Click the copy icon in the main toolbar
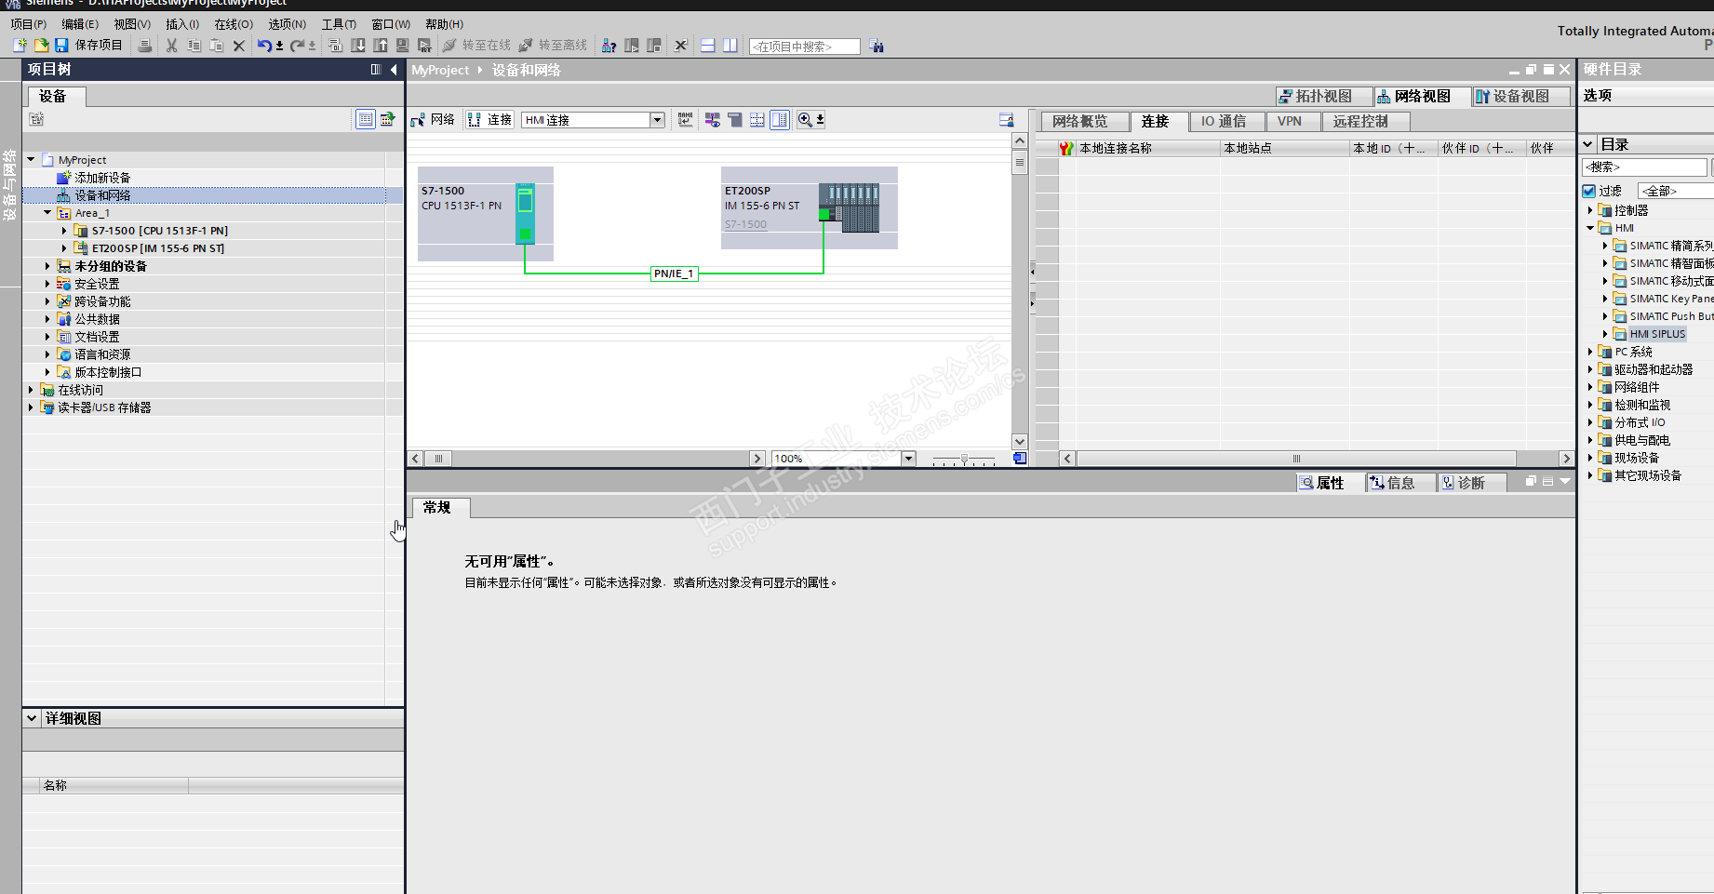The height and width of the screenshot is (894, 1714). (194, 46)
